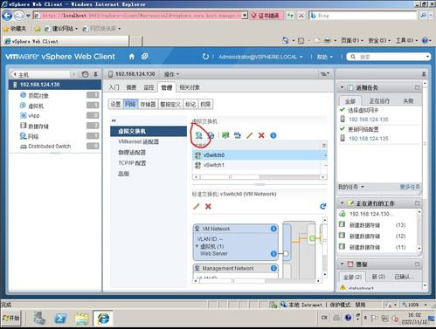Click the 开始 Start button

click(11, 318)
